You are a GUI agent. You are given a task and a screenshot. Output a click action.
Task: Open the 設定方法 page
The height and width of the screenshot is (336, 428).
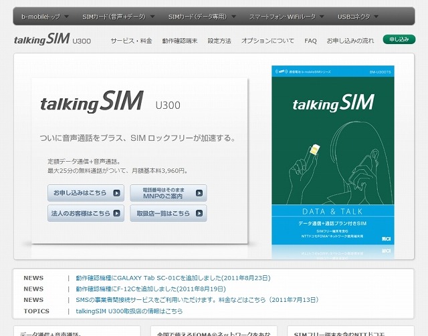tap(219, 41)
